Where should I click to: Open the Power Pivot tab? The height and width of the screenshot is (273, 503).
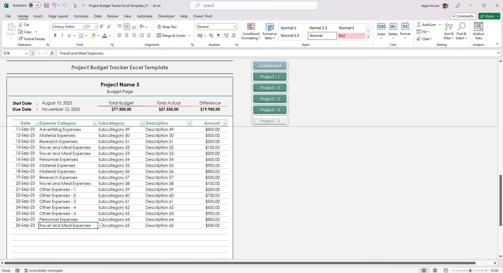(203, 16)
